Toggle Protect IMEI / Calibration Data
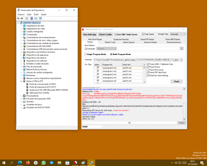This screenshot has height=166, width=207. [148, 64]
